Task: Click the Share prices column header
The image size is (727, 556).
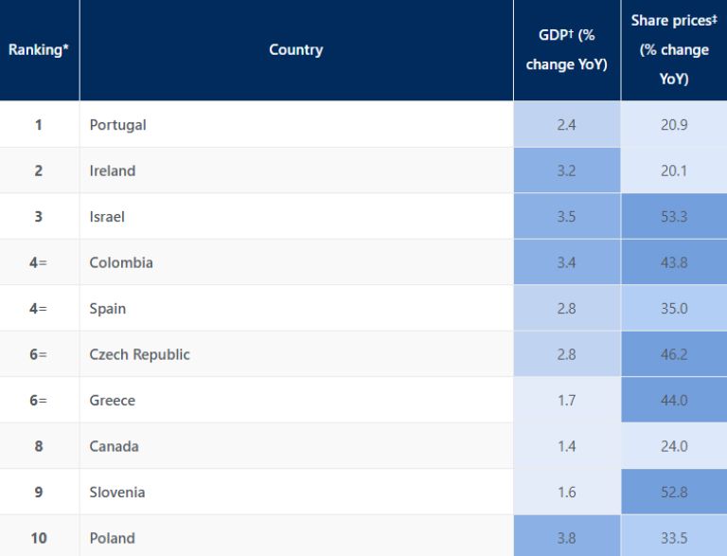Action: pyautogui.click(x=674, y=50)
